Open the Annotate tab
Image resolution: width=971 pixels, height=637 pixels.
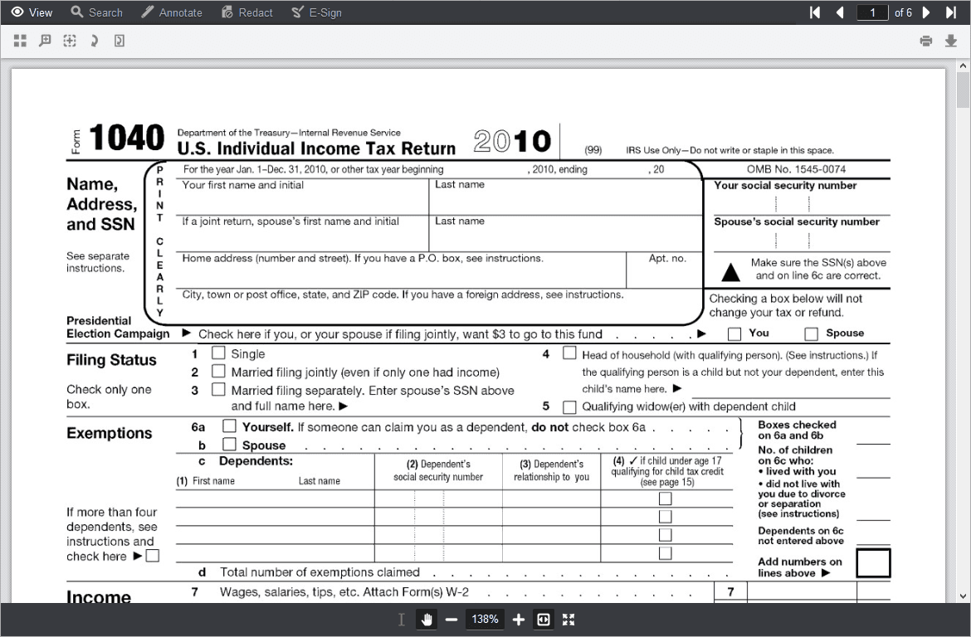[172, 12]
